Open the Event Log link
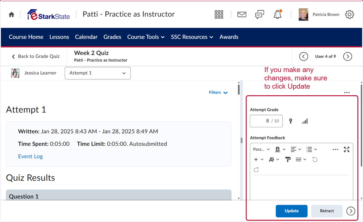 [x=31, y=156]
